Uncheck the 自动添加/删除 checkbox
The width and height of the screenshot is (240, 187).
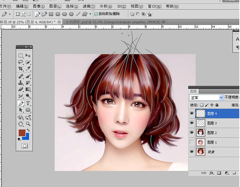(96, 14)
